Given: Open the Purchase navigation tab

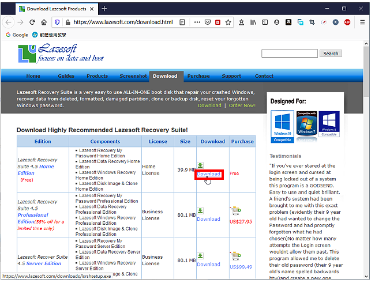Looking at the screenshot, I should [198, 76].
